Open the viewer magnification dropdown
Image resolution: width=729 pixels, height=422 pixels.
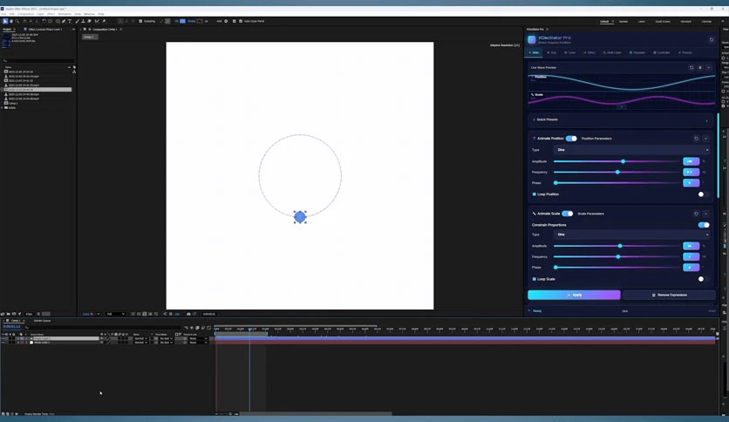91,314
